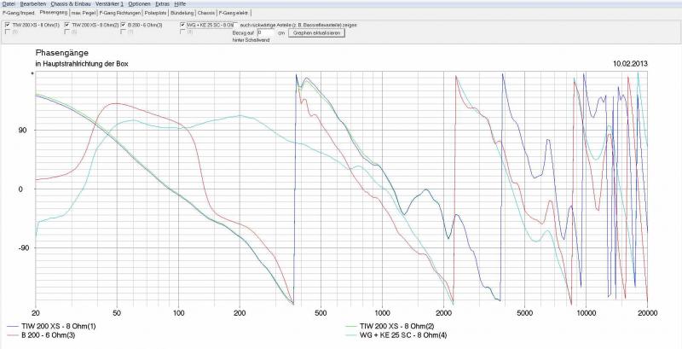
Task: Open the Hilfe menu
Action: (180, 4)
